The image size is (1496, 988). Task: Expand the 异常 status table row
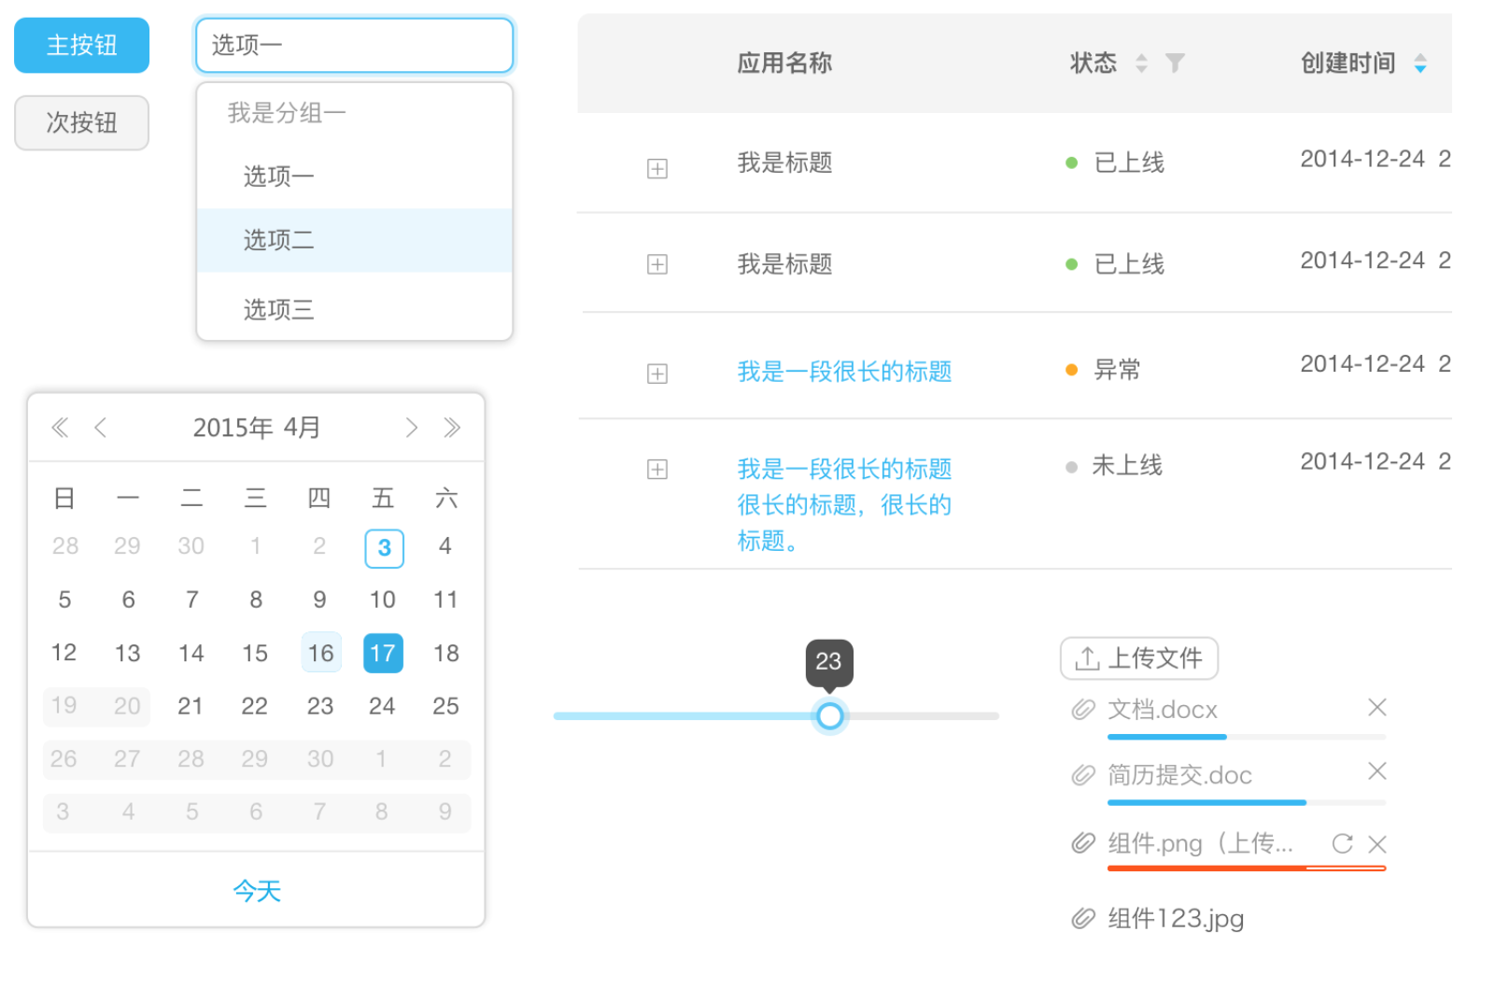point(657,374)
